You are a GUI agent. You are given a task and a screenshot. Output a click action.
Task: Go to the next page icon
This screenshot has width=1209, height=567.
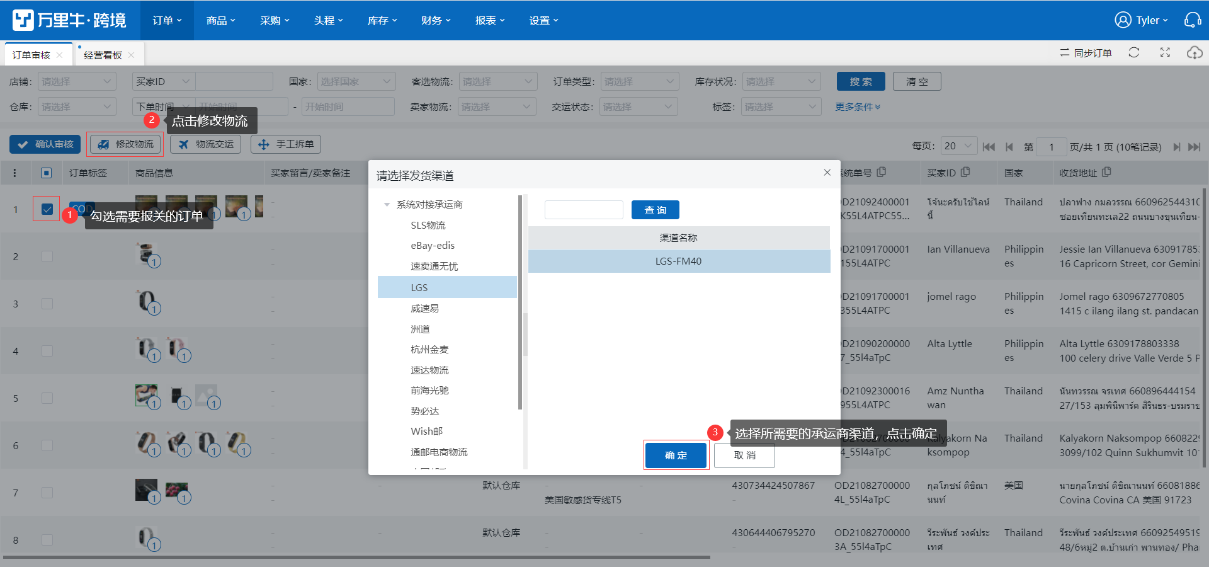(x=1176, y=147)
